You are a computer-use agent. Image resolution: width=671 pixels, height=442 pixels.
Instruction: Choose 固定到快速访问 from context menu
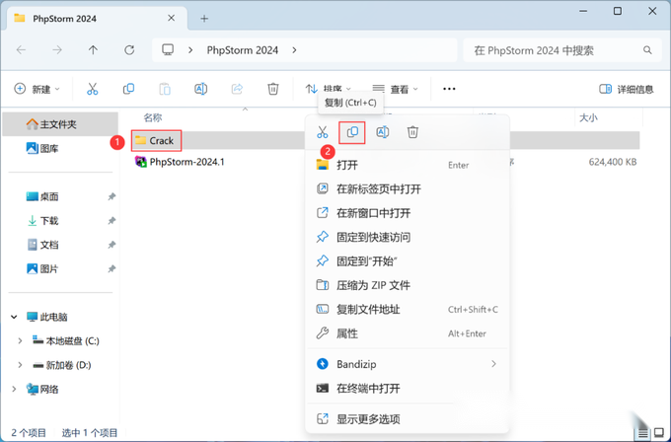[408, 237]
